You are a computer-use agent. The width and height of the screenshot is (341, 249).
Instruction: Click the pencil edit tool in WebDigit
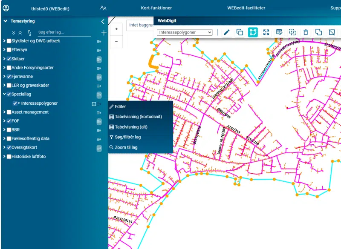227,32
